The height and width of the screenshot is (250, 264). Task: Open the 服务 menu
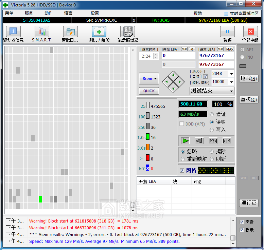[29, 13]
